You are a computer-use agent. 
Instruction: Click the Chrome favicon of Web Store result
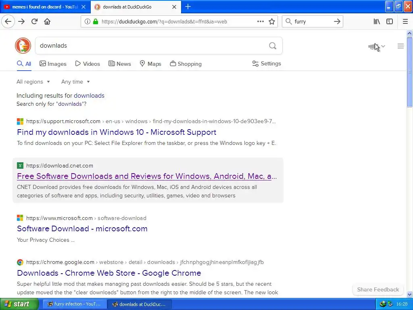click(20, 262)
